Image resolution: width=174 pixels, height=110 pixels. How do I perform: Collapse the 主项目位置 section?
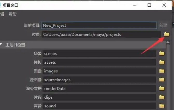(x=2, y=45)
